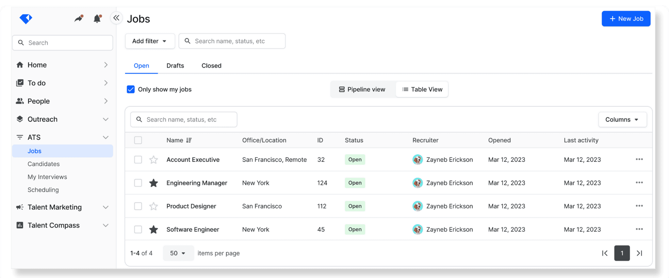
Task: Open more options for Software Engineer row
Action: click(639, 229)
